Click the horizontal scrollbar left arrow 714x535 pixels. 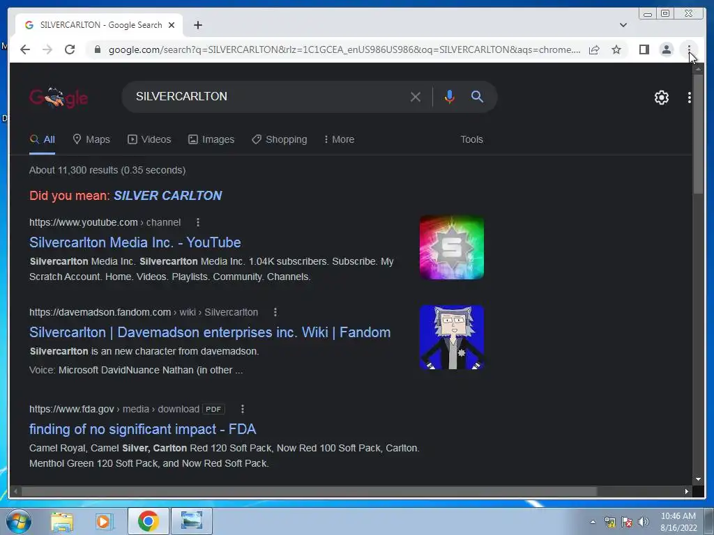point(15,491)
